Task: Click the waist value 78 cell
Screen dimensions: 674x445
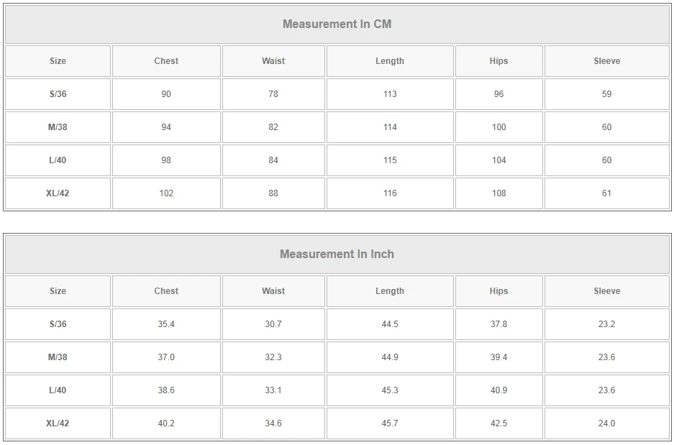Action: 273,94
